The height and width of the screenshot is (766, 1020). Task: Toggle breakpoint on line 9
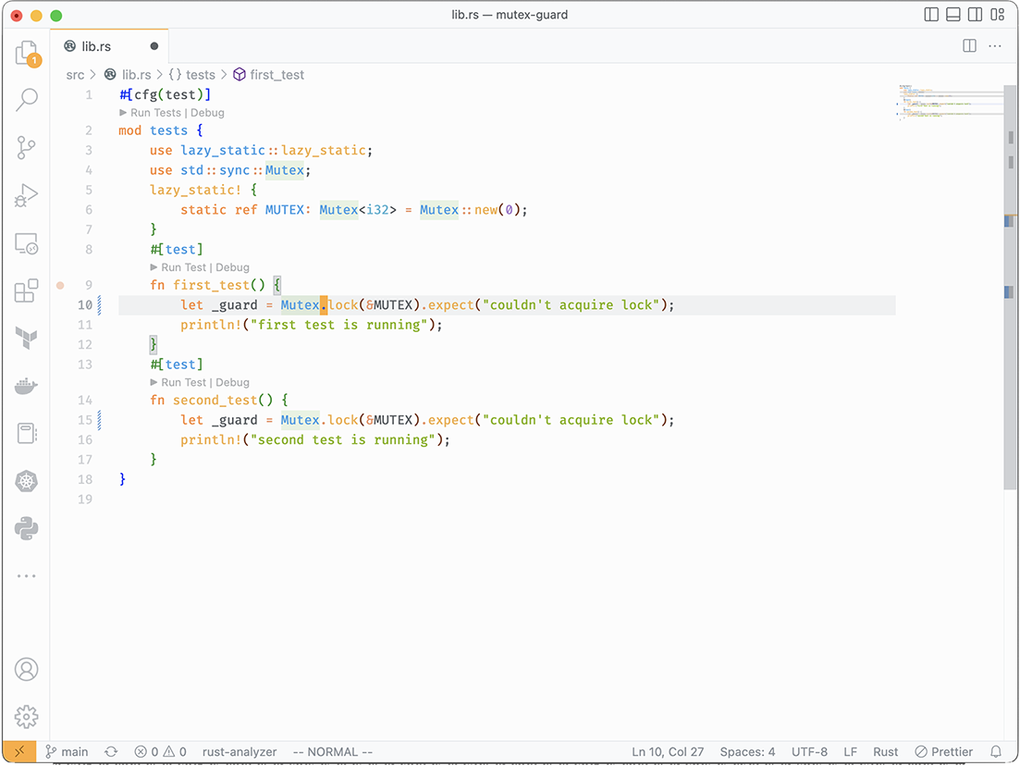click(x=60, y=285)
